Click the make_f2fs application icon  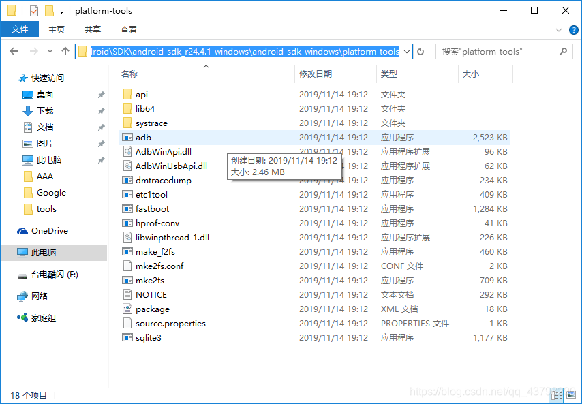click(x=127, y=252)
